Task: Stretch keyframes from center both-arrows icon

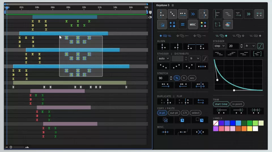Action: click(200, 85)
